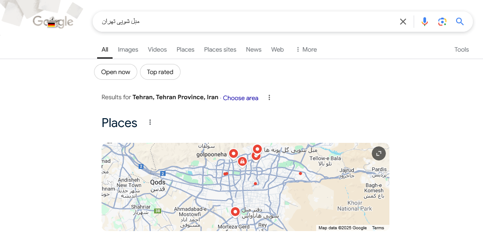
Task: Apply the Top rated filter
Action: [x=160, y=72]
